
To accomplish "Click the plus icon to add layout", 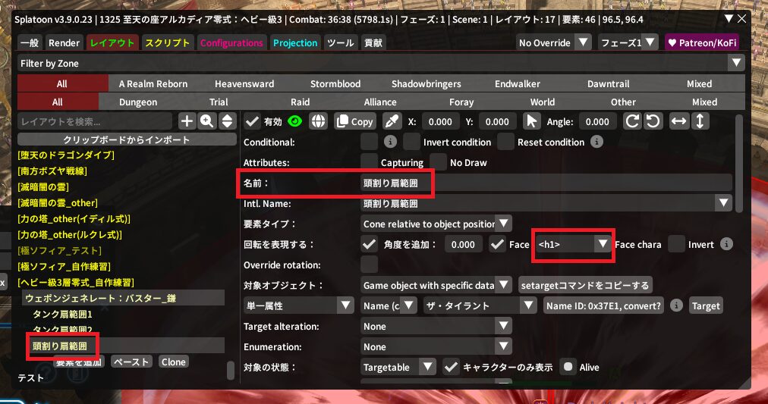I will pyautogui.click(x=187, y=121).
